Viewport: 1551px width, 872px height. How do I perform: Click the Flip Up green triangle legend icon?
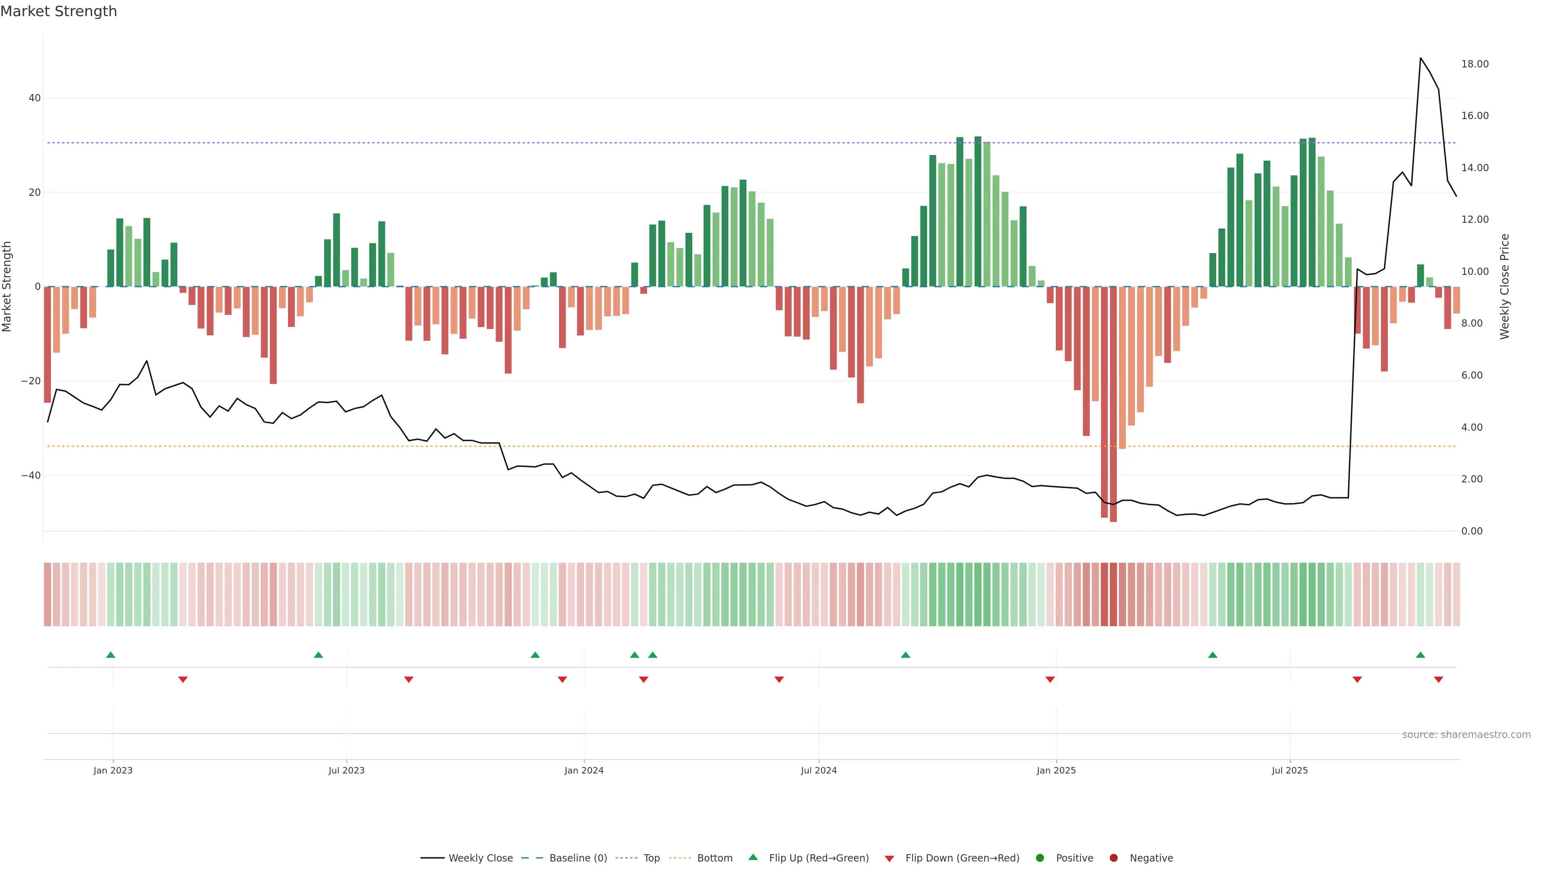click(x=752, y=857)
